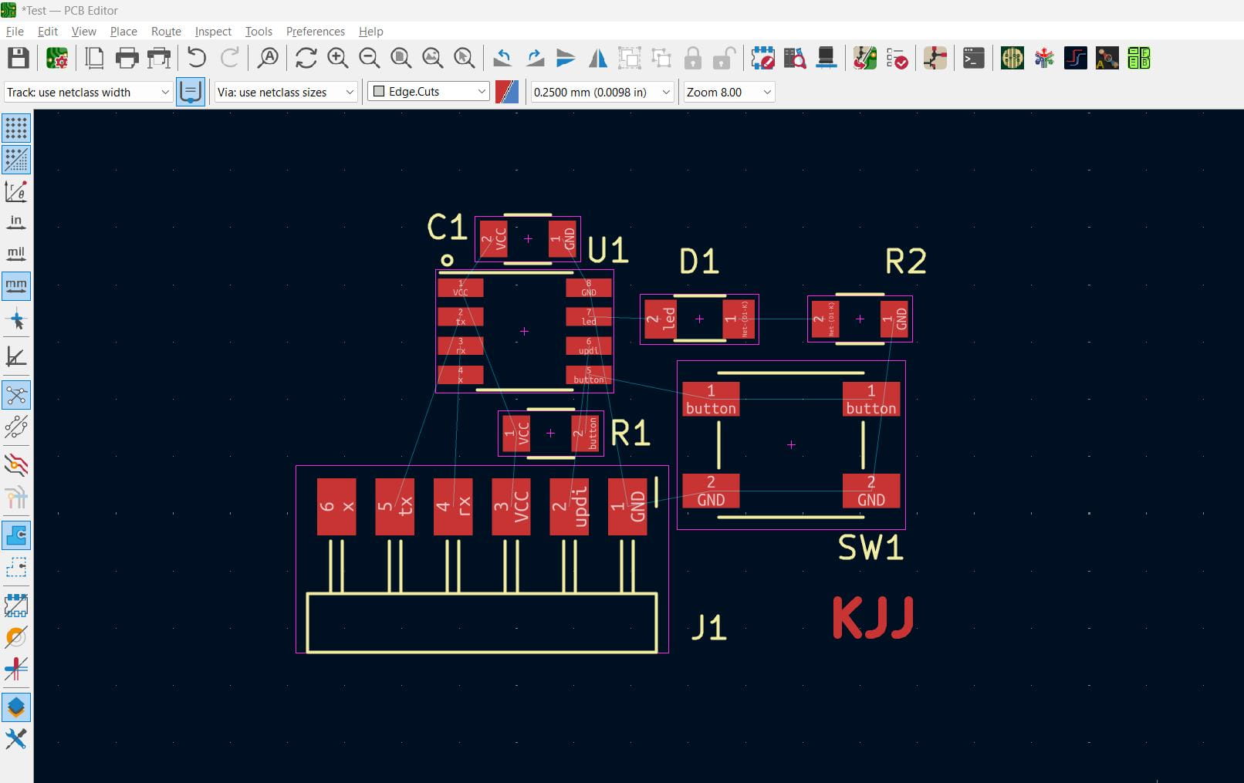
Task: Select the red KJJ text on board
Action: coord(874,617)
